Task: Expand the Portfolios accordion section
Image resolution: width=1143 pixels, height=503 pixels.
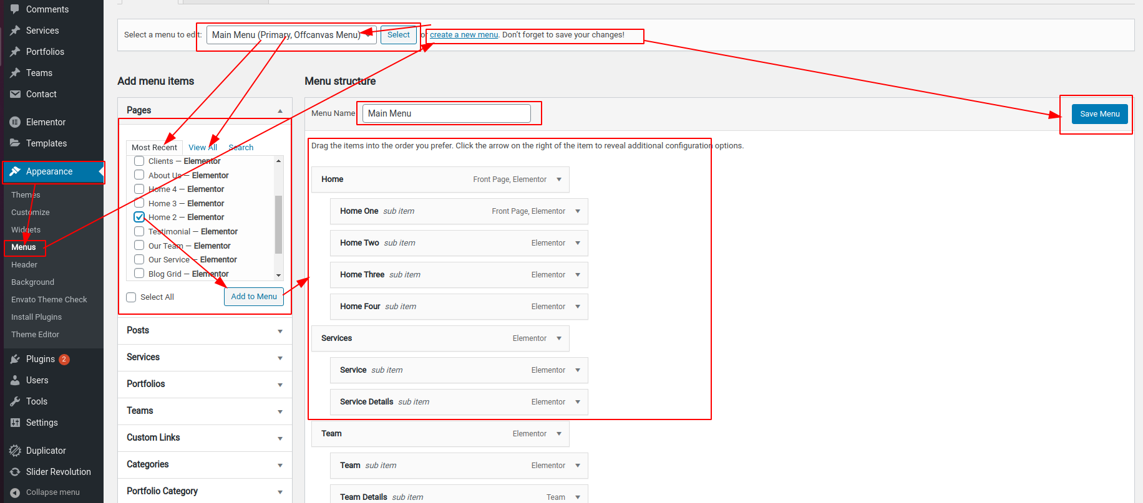Action: click(205, 384)
